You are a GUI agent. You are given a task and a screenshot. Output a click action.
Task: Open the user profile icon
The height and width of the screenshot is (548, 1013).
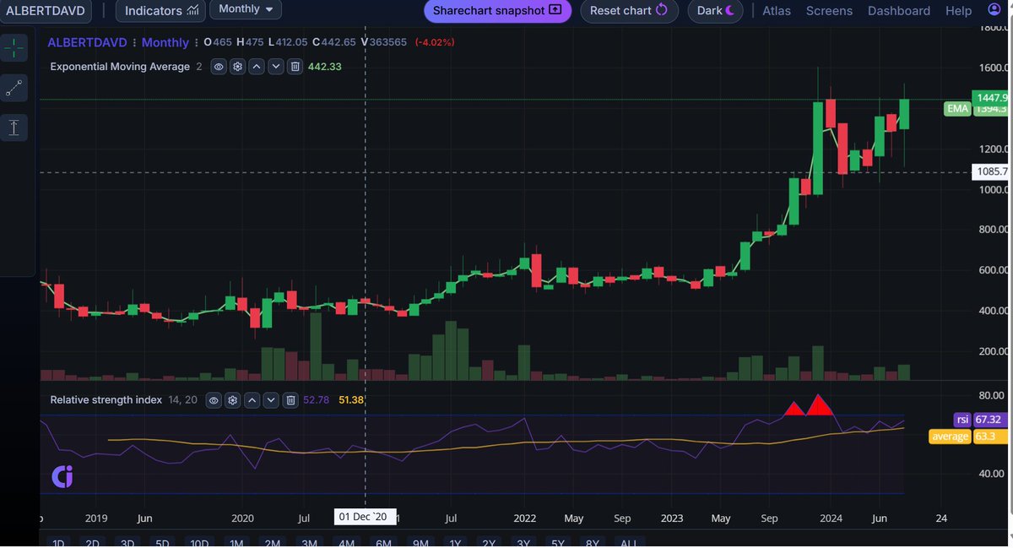(994, 11)
